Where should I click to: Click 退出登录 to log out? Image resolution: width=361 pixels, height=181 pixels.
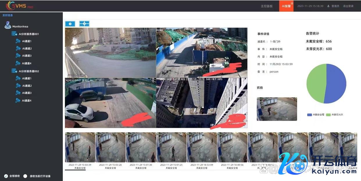point(348,6)
